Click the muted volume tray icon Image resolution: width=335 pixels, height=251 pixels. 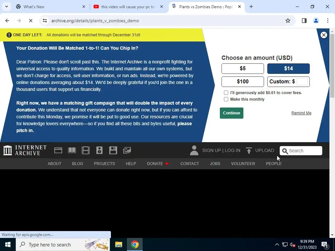(x=292, y=244)
